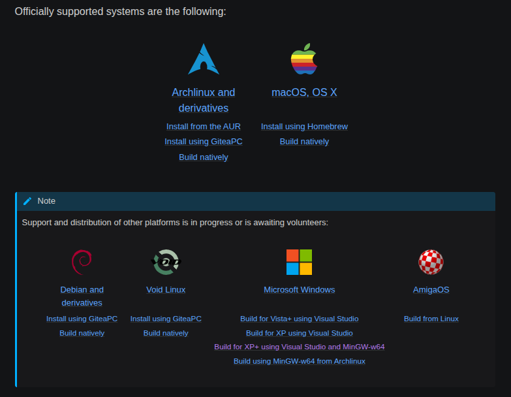Open the Microsoft Windows heading link
This screenshot has height=397, width=511.
coord(299,289)
